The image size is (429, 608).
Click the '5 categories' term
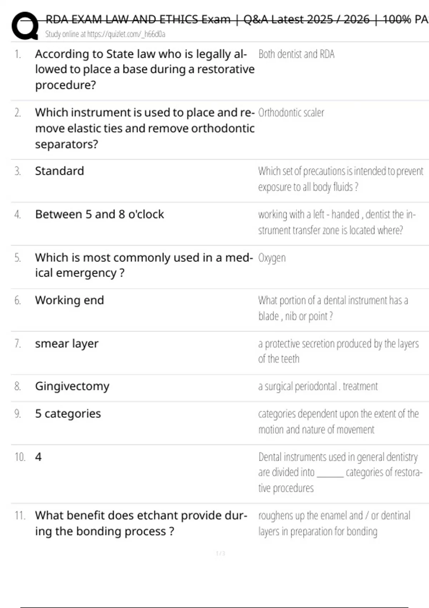click(x=68, y=414)
